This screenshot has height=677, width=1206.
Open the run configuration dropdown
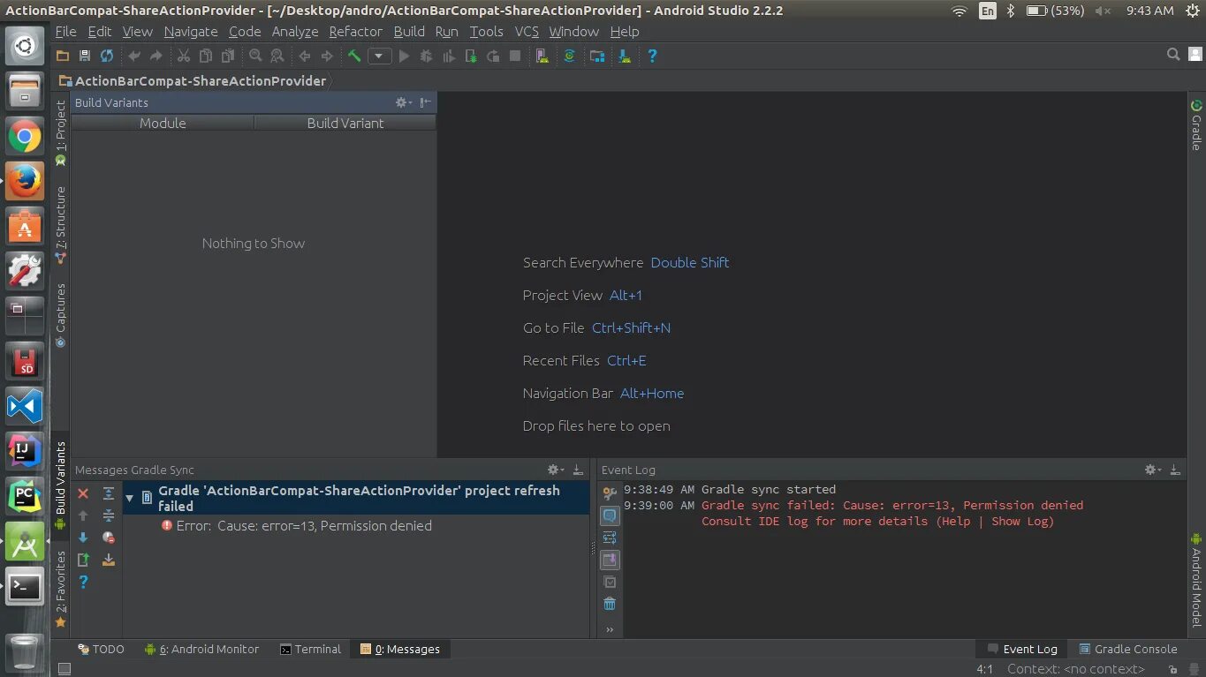[x=379, y=56]
